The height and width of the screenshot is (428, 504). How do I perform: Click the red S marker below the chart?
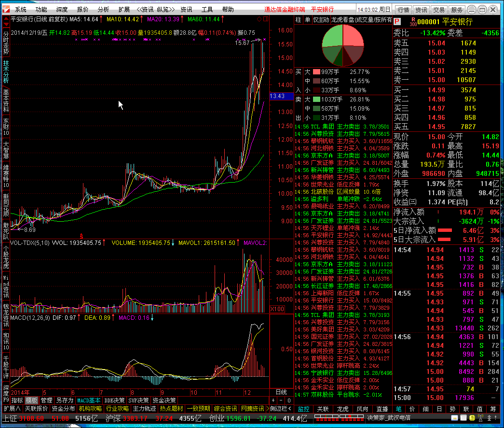tap(82, 236)
